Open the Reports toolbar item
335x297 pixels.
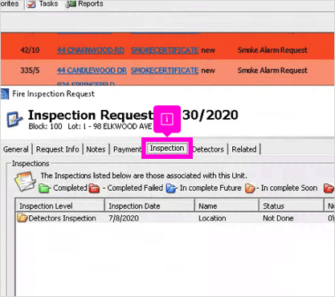pyautogui.click(x=84, y=4)
